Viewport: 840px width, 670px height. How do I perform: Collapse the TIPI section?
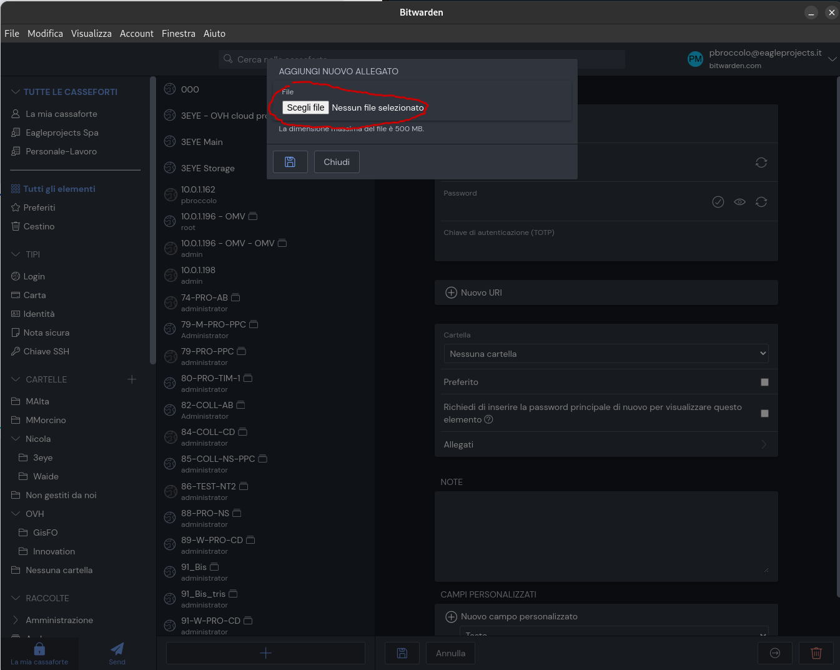click(16, 254)
